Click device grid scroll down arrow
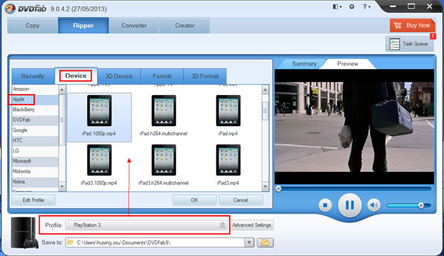The height and width of the screenshot is (256, 444). [x=265, y=186]
